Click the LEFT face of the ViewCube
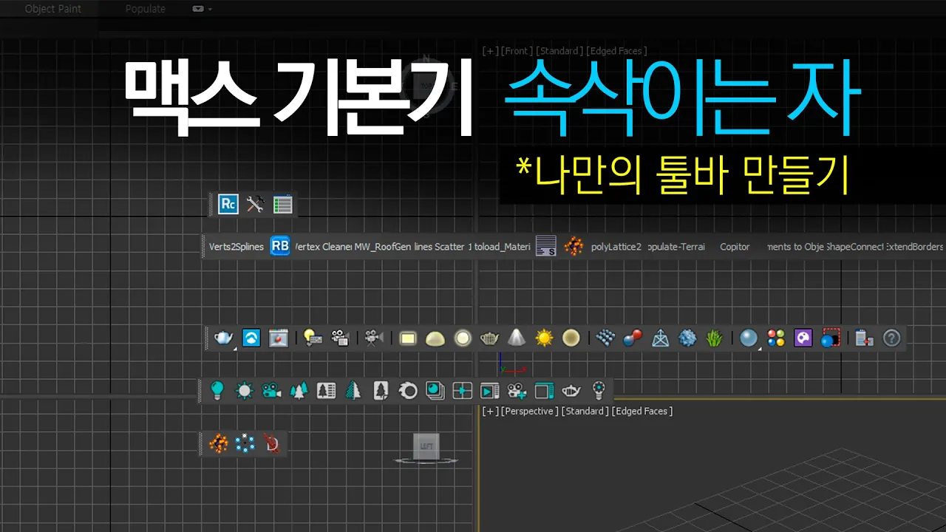The height and width of the screenshot is (532, 946). (x=426, y=446)
